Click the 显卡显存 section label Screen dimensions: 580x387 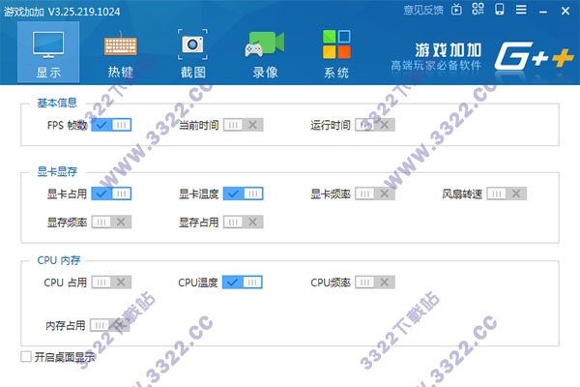click(x=57, y=171)
